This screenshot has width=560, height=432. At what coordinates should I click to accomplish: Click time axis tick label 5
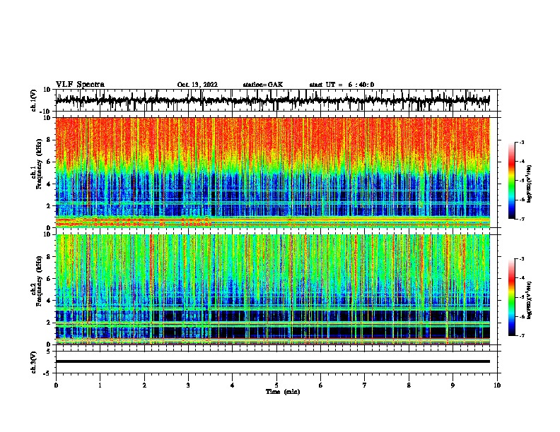(276, 385)
